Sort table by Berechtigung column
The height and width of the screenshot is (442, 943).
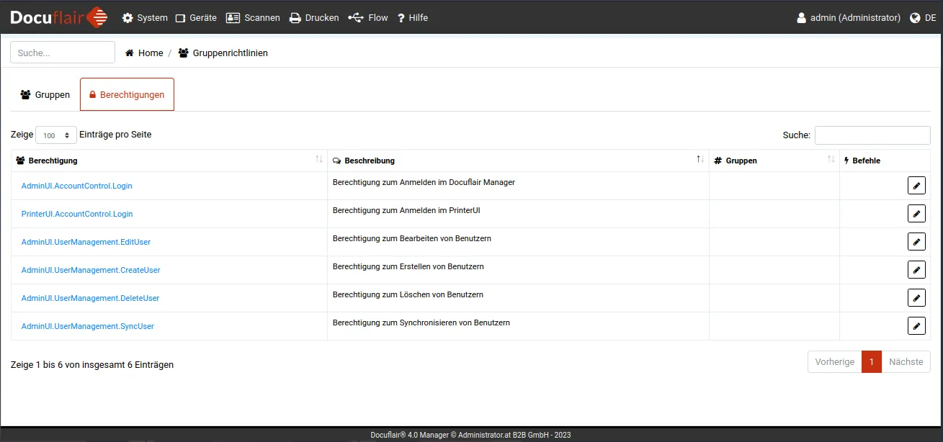(x=169, y=161)
